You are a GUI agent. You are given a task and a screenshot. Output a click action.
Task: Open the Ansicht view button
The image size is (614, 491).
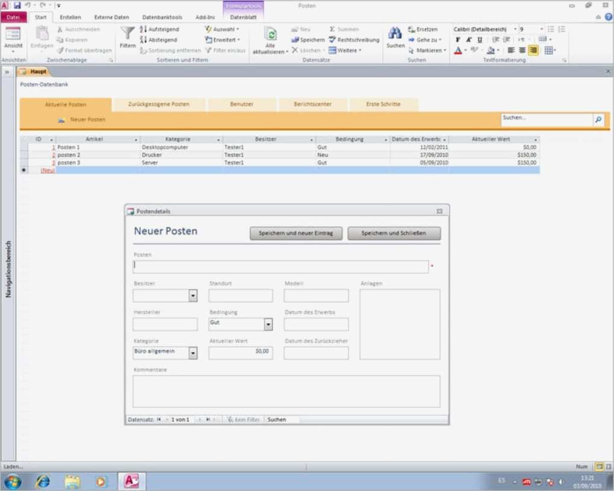pos(13,40)
